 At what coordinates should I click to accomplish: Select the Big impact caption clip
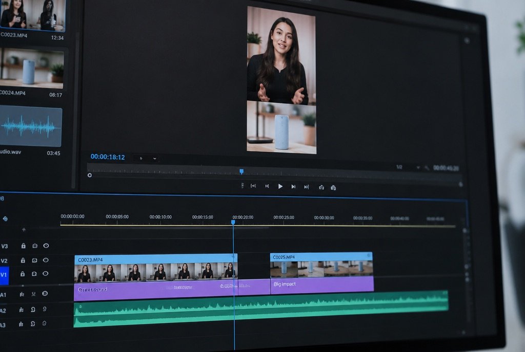point(322,284)
